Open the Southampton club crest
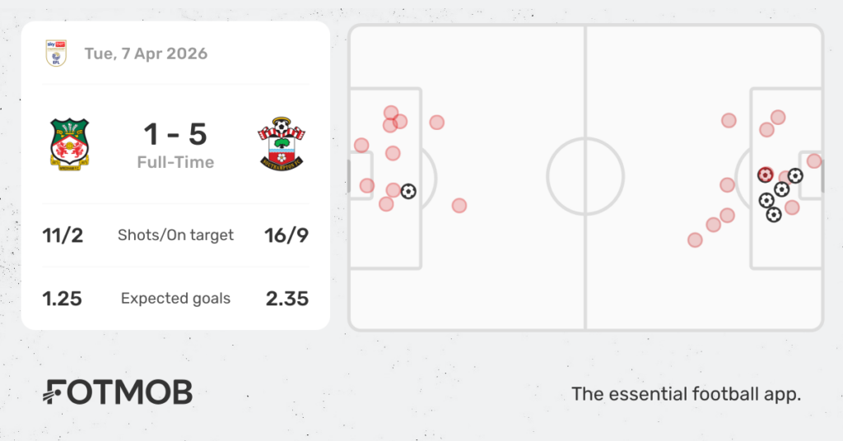 (x=282, y=144)
